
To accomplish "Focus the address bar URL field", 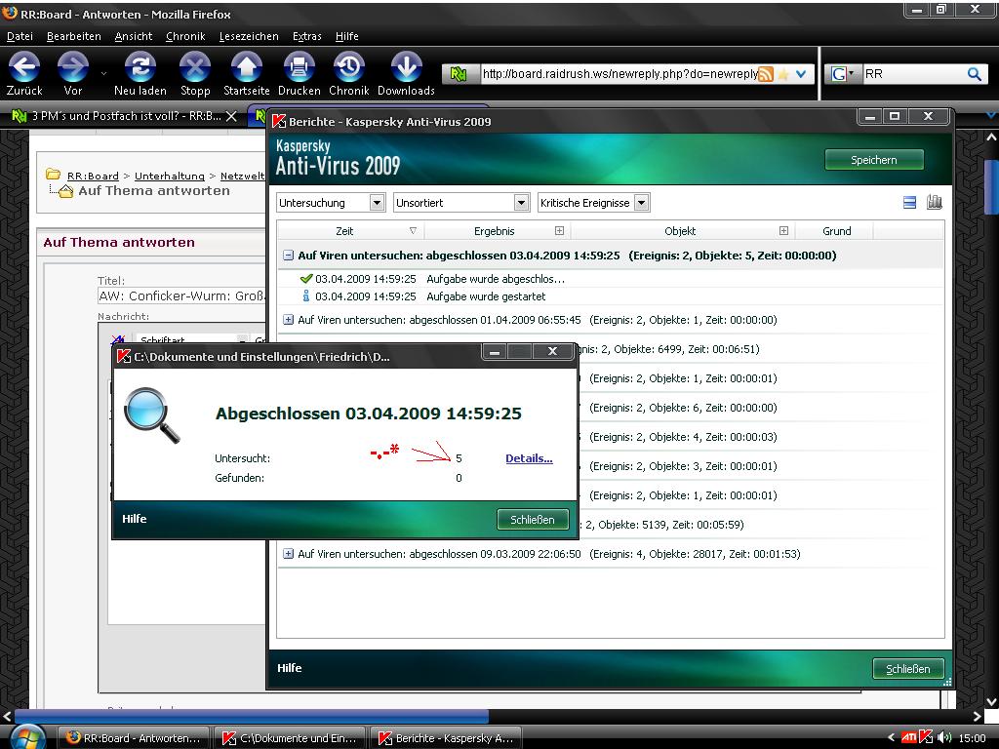I will tap(619, 74).
